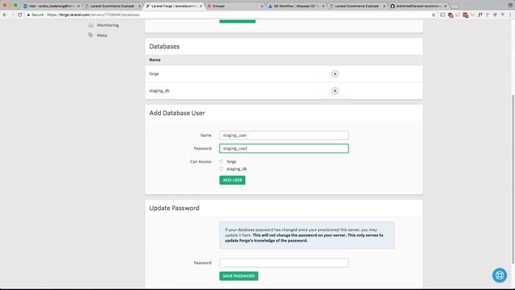This screenshot has height=290, width=515.
Task: Click the Monitoring chart icon in sidebar
Action: coord(91,25)
